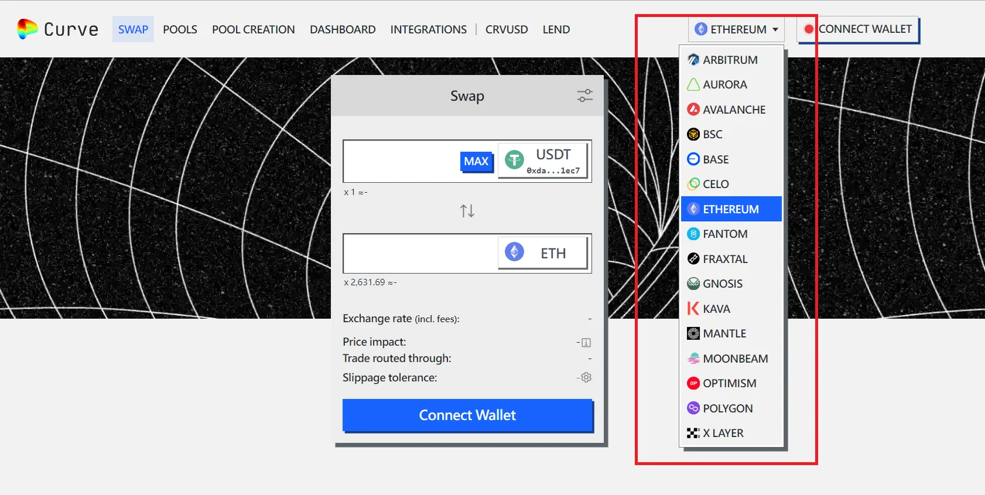The height and width of the screenshot is (495, 985).
Task: Click the Connect Wallet header button
Action: coord(858,29)
